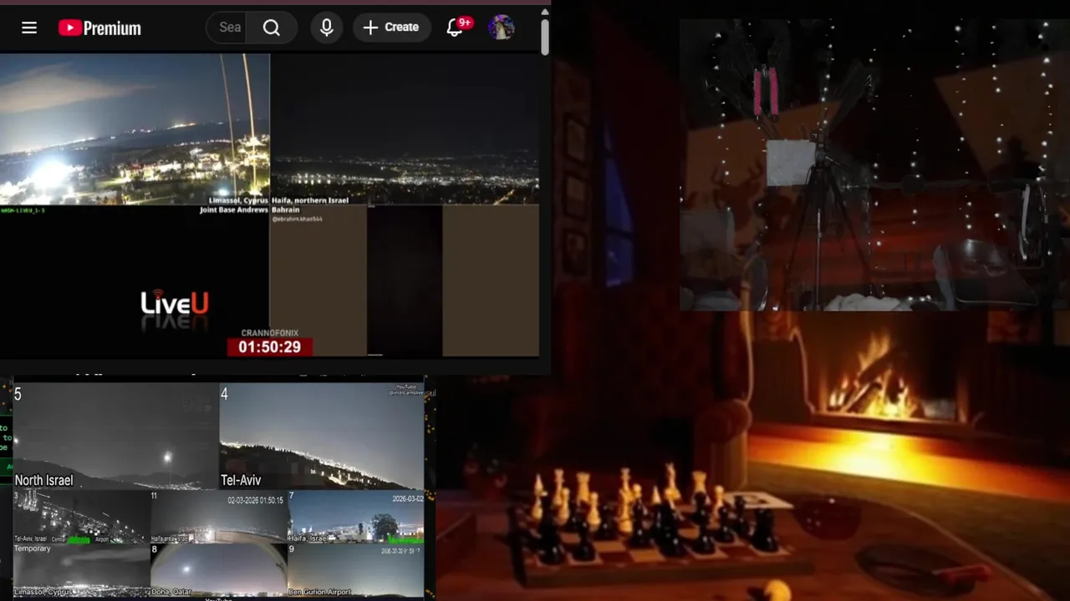Open the Create button
The image size is (1070, 601).
coord(391,28)
